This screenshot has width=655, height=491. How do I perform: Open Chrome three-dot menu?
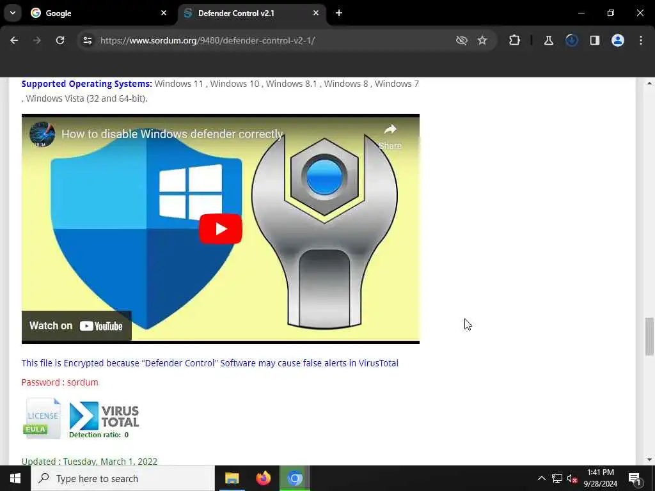641,40
